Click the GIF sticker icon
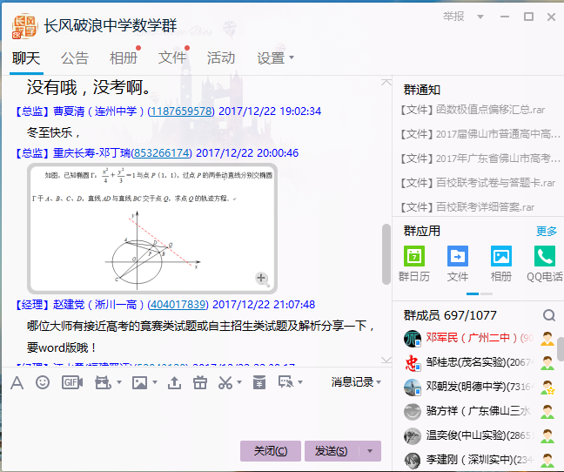Image resolution: width=564 pixels, height=472 pixels. 72,382
